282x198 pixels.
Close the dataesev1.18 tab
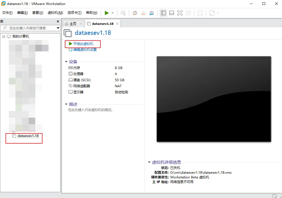117,24
